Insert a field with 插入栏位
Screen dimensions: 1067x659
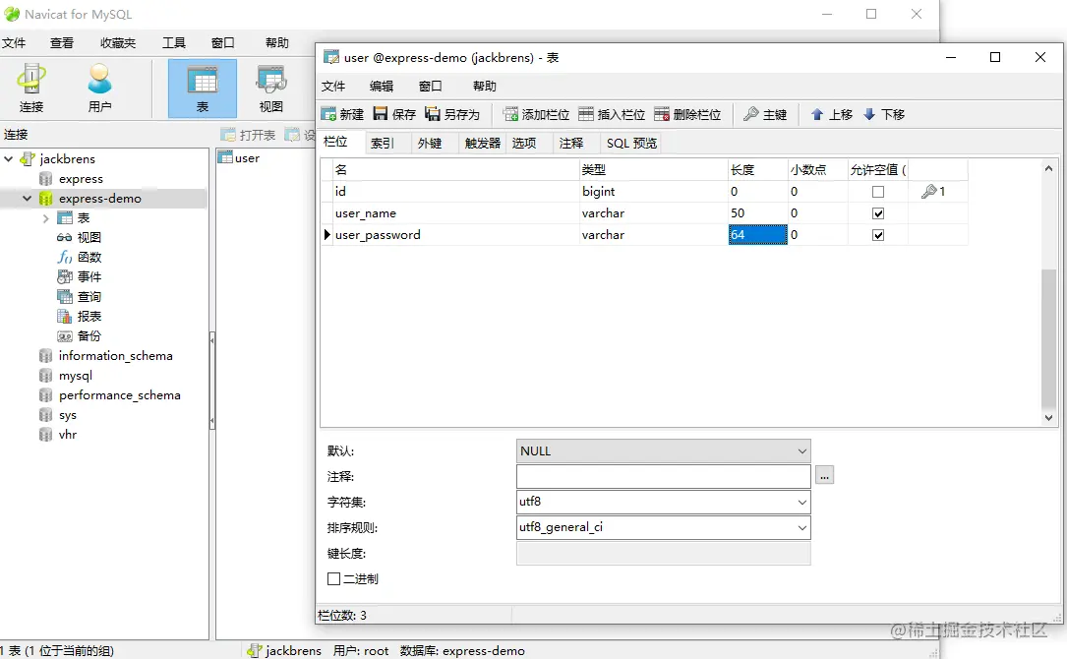[x=612, y=114]
